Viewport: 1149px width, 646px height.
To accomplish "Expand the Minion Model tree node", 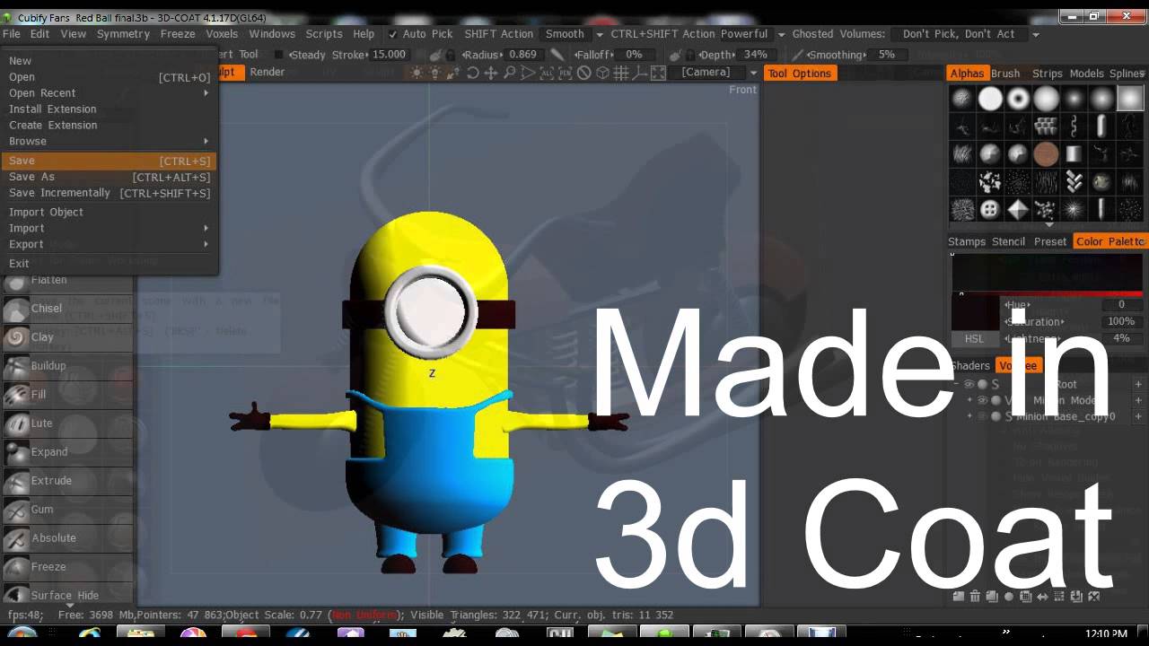I will coord(969,400).
